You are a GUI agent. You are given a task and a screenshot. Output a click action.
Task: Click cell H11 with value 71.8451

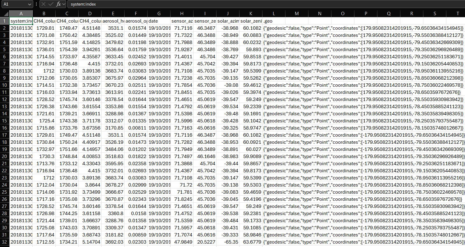(x=182, y=92)
